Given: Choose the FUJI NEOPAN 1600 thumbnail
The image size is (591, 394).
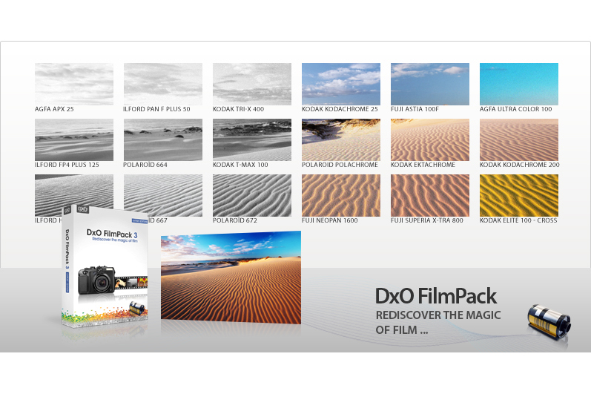Looking at the screenshot, I should pos(340,195).
